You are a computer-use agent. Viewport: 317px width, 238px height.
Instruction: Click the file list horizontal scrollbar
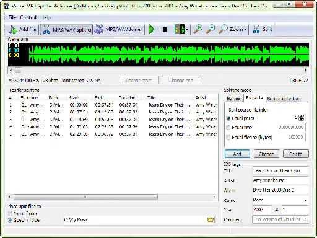(85, 197)
